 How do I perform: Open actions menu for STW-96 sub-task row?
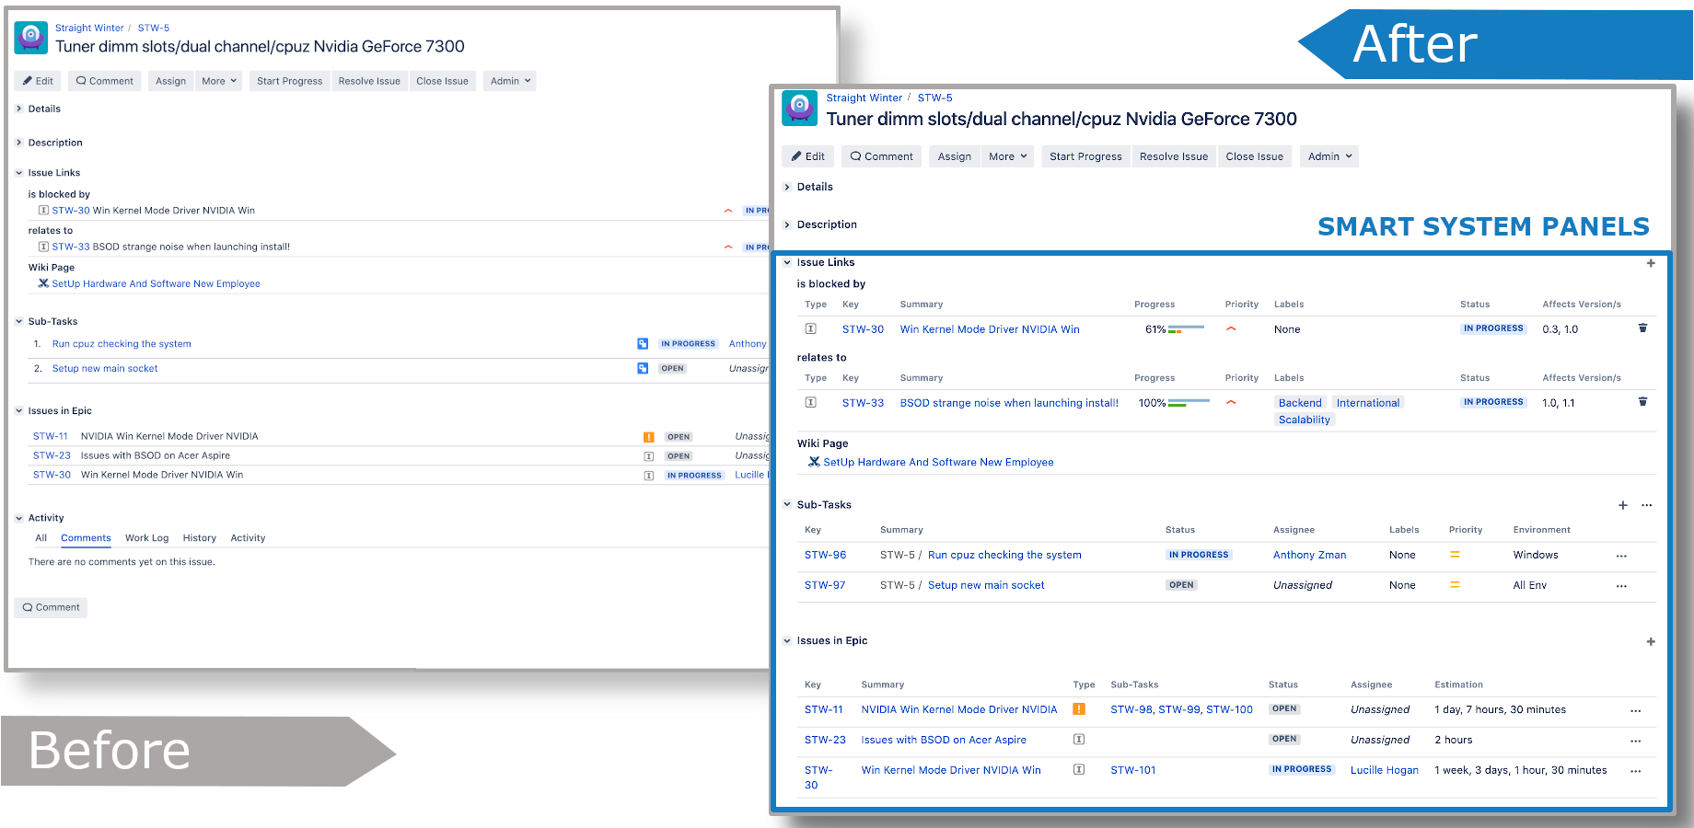(1621, 556)
